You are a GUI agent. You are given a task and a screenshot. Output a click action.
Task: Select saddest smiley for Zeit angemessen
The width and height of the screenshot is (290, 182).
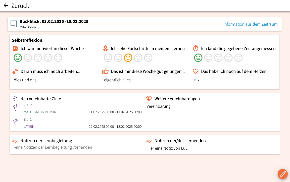238,58
